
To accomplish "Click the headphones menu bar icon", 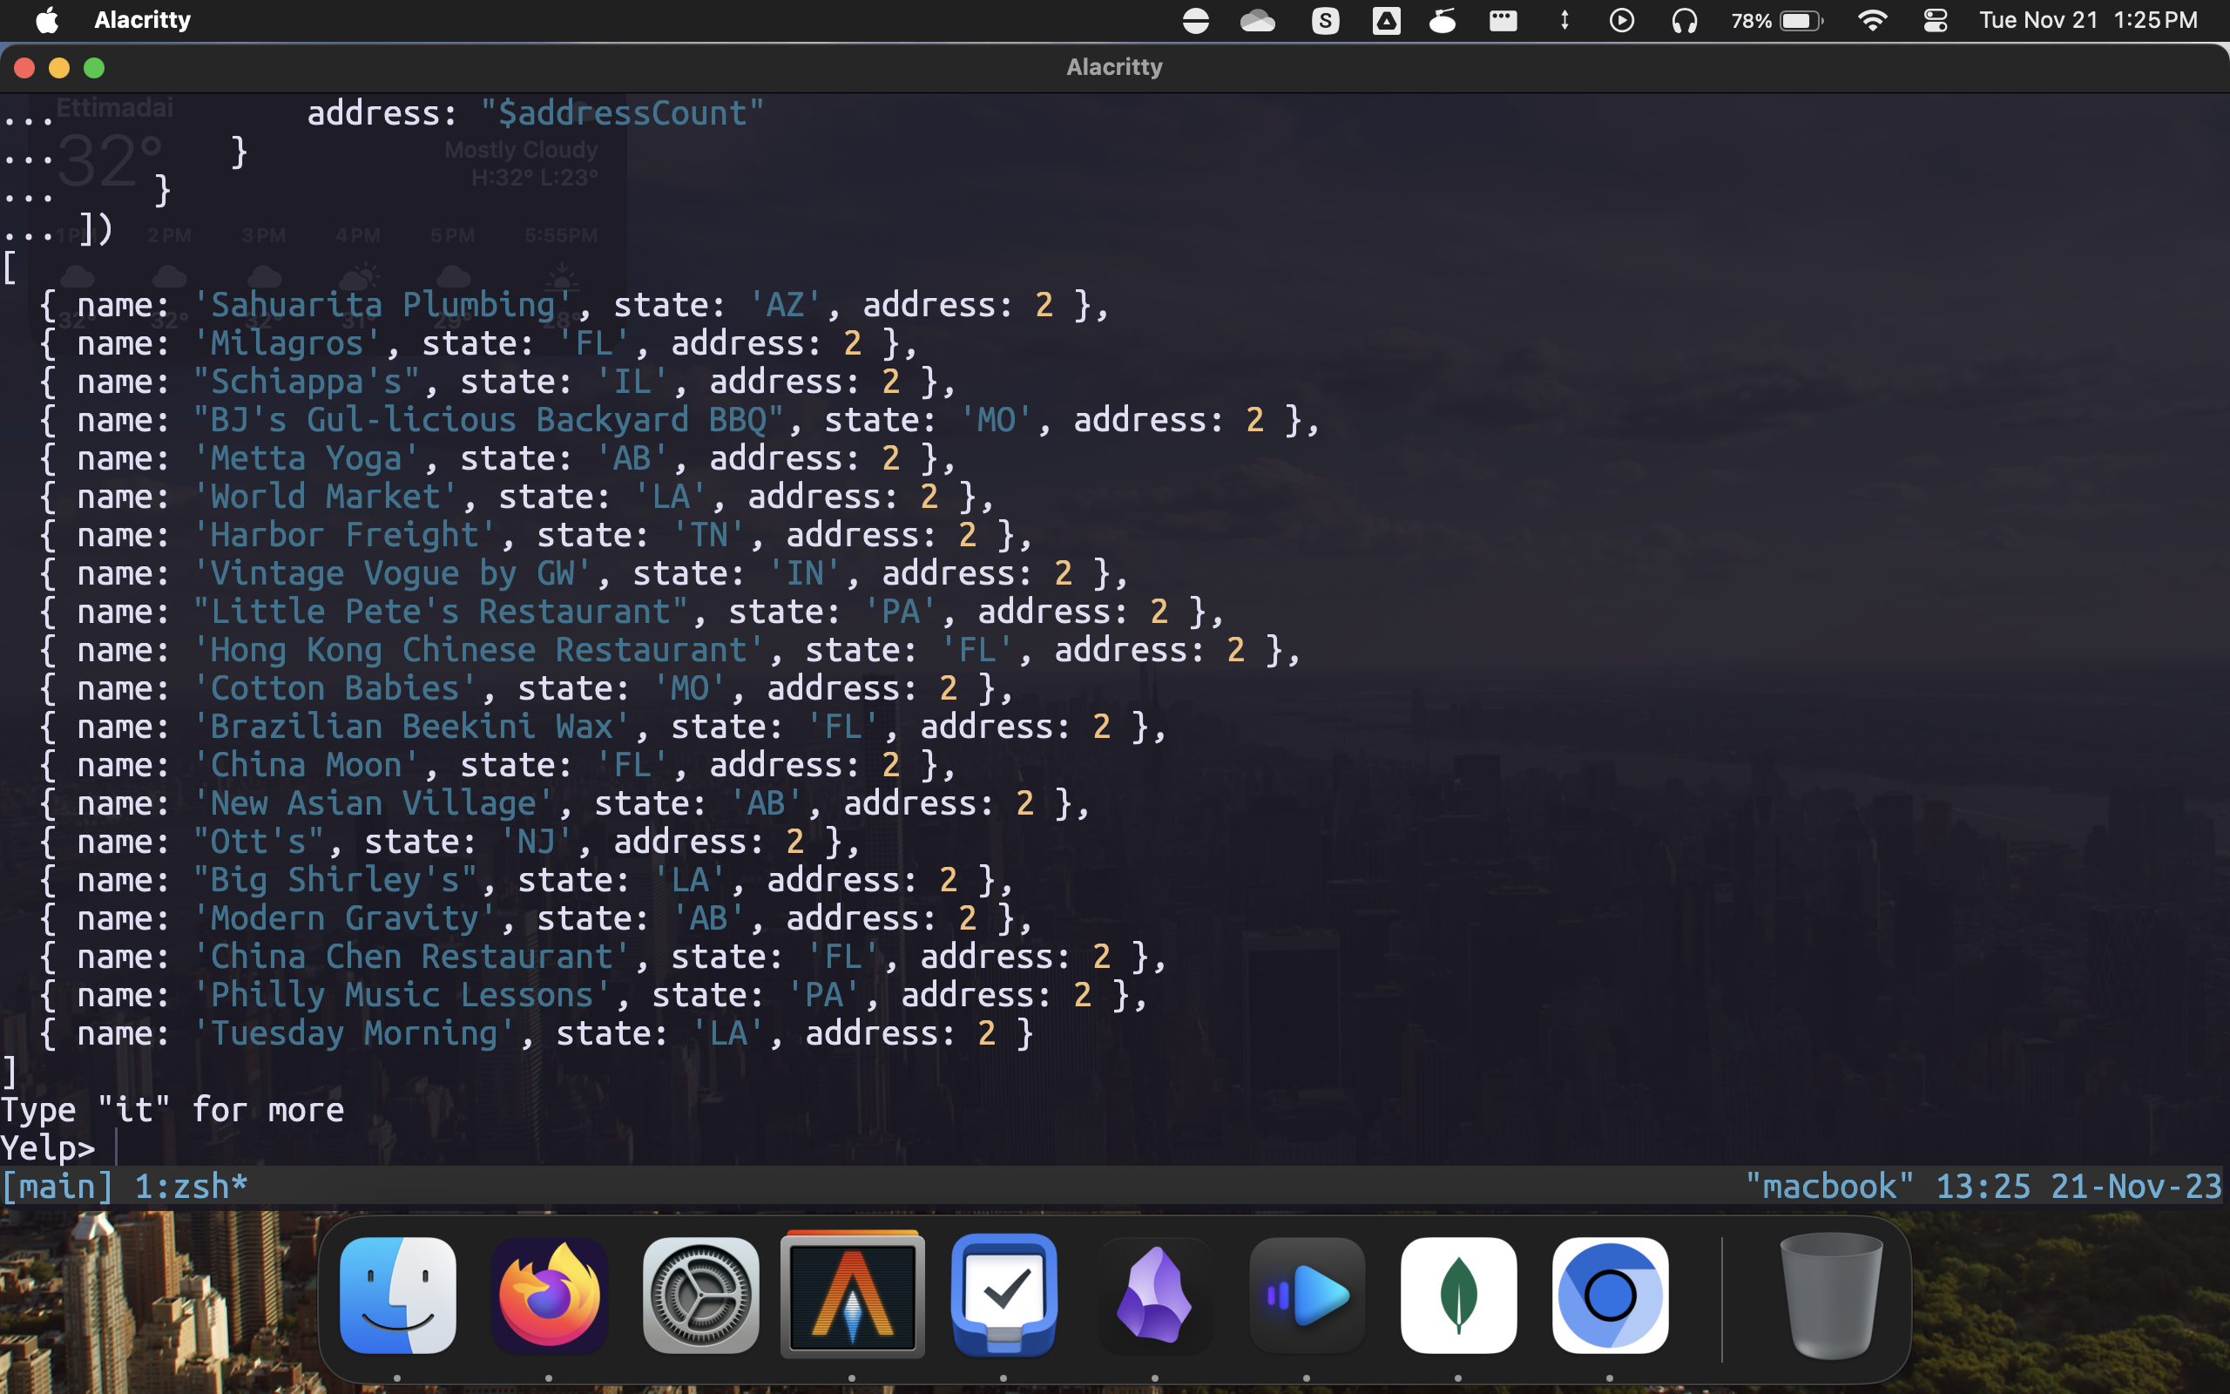I will tap(1684, 20).
